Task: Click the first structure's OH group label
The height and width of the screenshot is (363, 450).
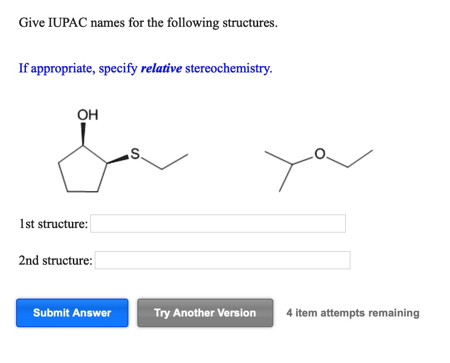Action: pos(88,114)
